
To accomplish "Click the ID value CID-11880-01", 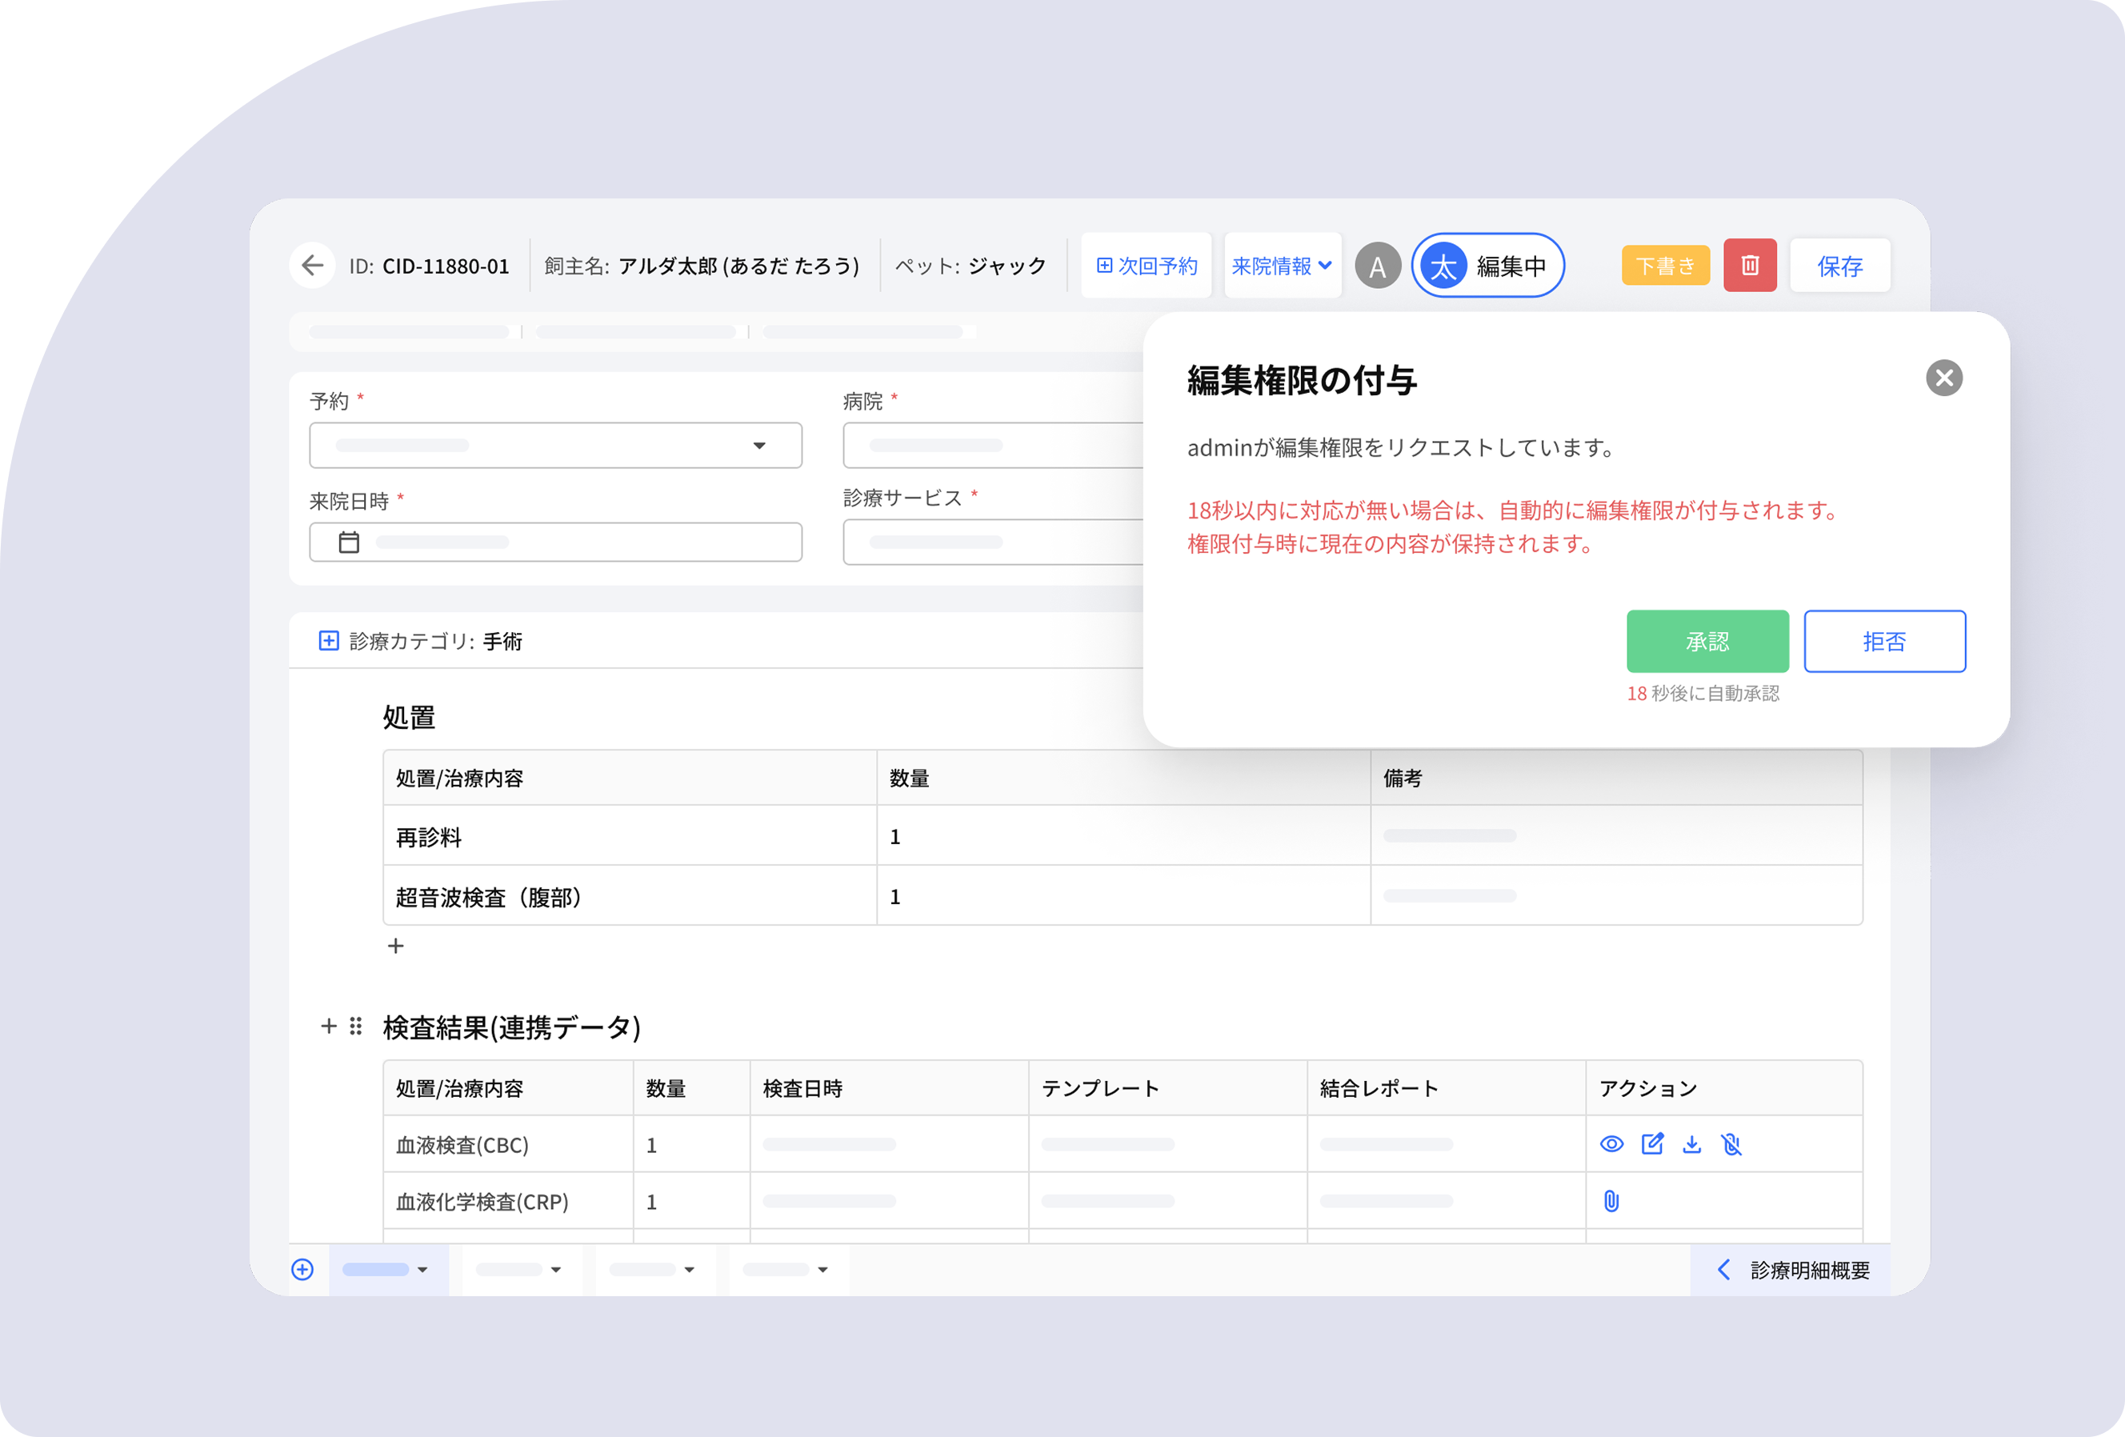I will (x=446, y=266).
